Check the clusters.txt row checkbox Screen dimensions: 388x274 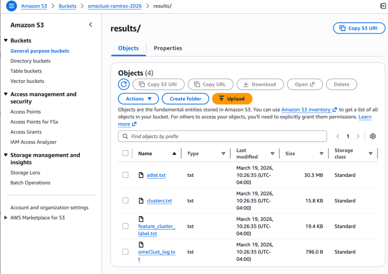[x=126, y=200]
